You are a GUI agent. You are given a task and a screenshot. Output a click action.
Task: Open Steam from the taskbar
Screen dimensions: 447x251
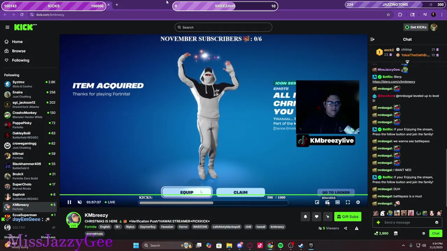[301, 245]
